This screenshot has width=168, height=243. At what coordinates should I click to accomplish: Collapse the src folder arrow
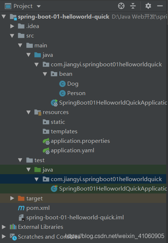[x=12, y=36]
